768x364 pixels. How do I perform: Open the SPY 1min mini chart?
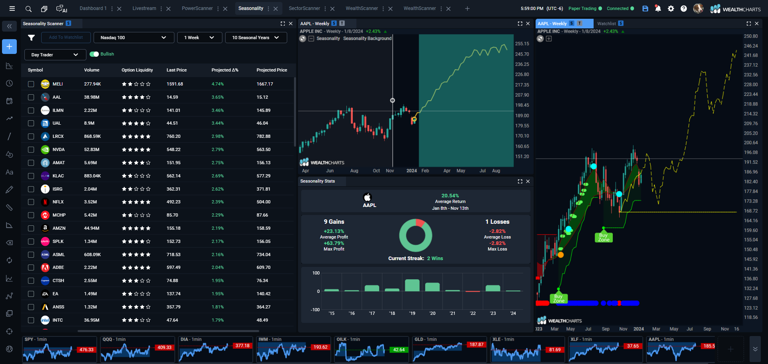pos(59,349)
